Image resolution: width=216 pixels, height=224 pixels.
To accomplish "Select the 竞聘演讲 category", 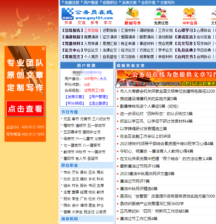I will pos(91,37).
